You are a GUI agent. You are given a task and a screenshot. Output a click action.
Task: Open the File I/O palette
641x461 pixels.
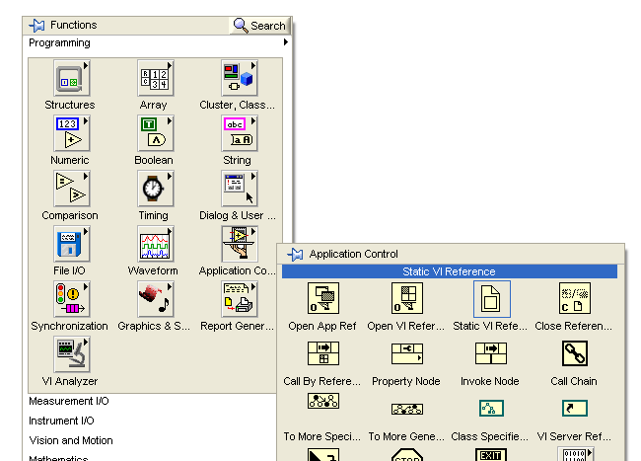72,244
